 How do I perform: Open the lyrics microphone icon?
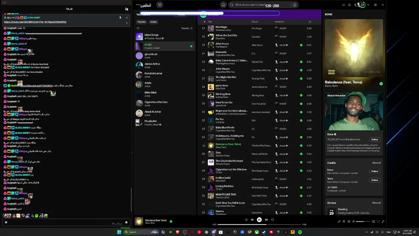[x=339, y=222]
